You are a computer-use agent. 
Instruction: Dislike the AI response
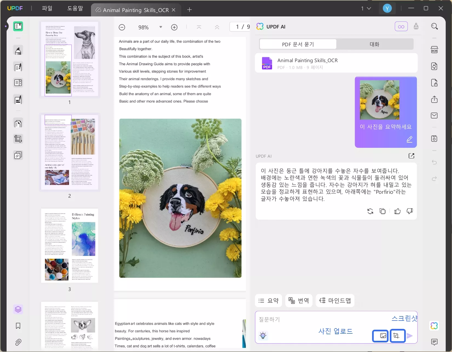tap(410, 211)
